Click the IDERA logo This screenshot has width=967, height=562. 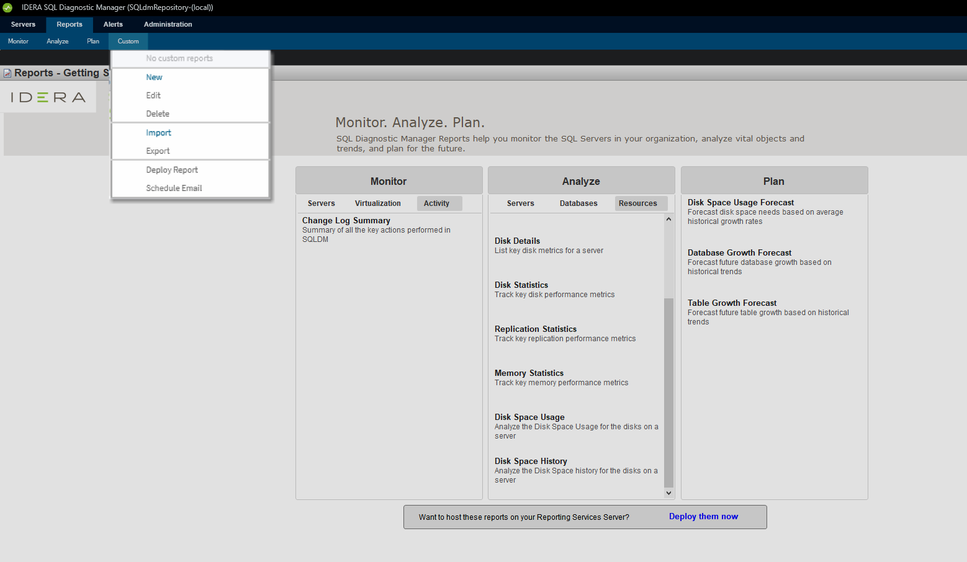48,97
